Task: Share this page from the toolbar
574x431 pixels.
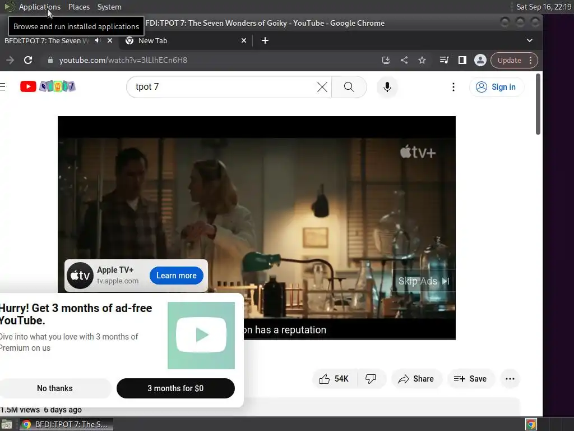Action: point(404,60)
